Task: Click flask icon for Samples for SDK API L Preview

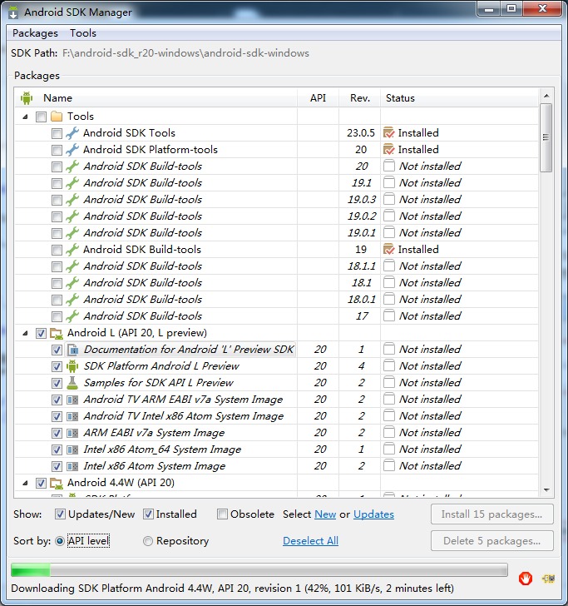Action: coord(72,383)
